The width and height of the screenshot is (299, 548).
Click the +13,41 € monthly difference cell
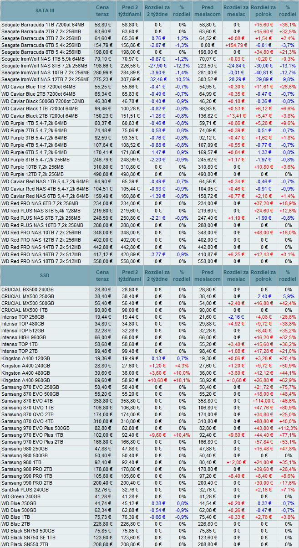click(236, 116)
